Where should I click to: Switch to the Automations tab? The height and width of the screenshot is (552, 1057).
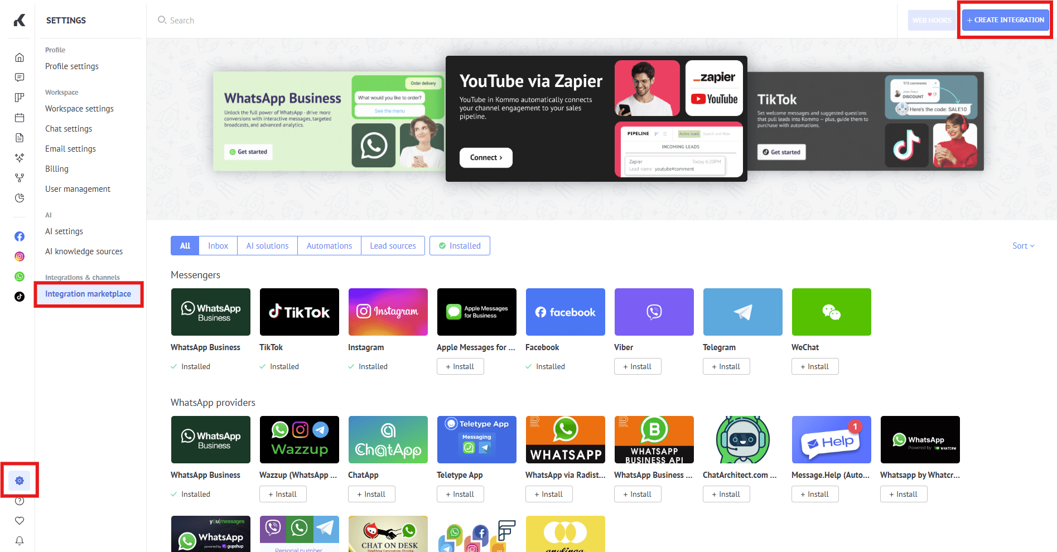tap(329, 246)
